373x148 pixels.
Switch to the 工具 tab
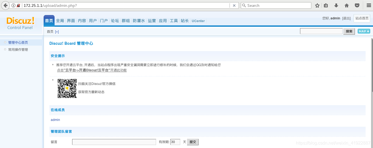174,21
